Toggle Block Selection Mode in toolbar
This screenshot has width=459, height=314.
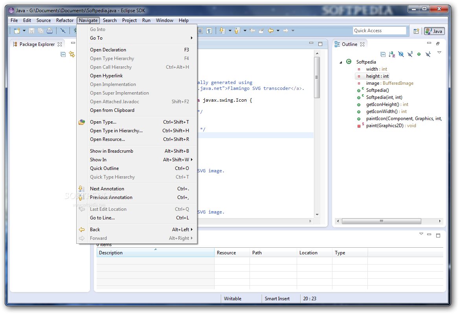click(x=200, y=31)
